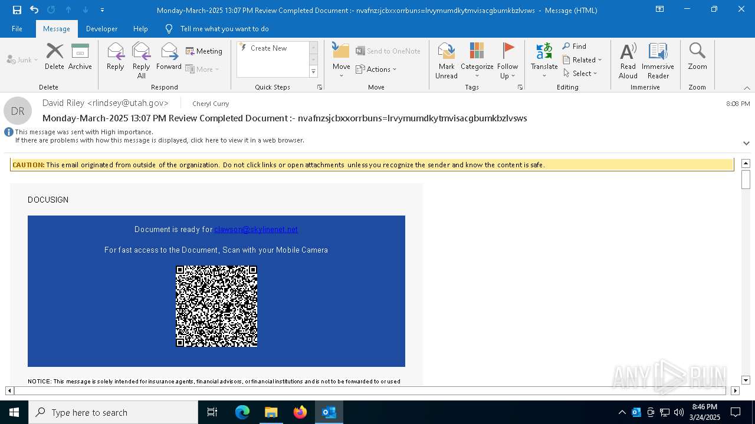Translate the message
Screen dimensions: 755x424
point(544,61)
